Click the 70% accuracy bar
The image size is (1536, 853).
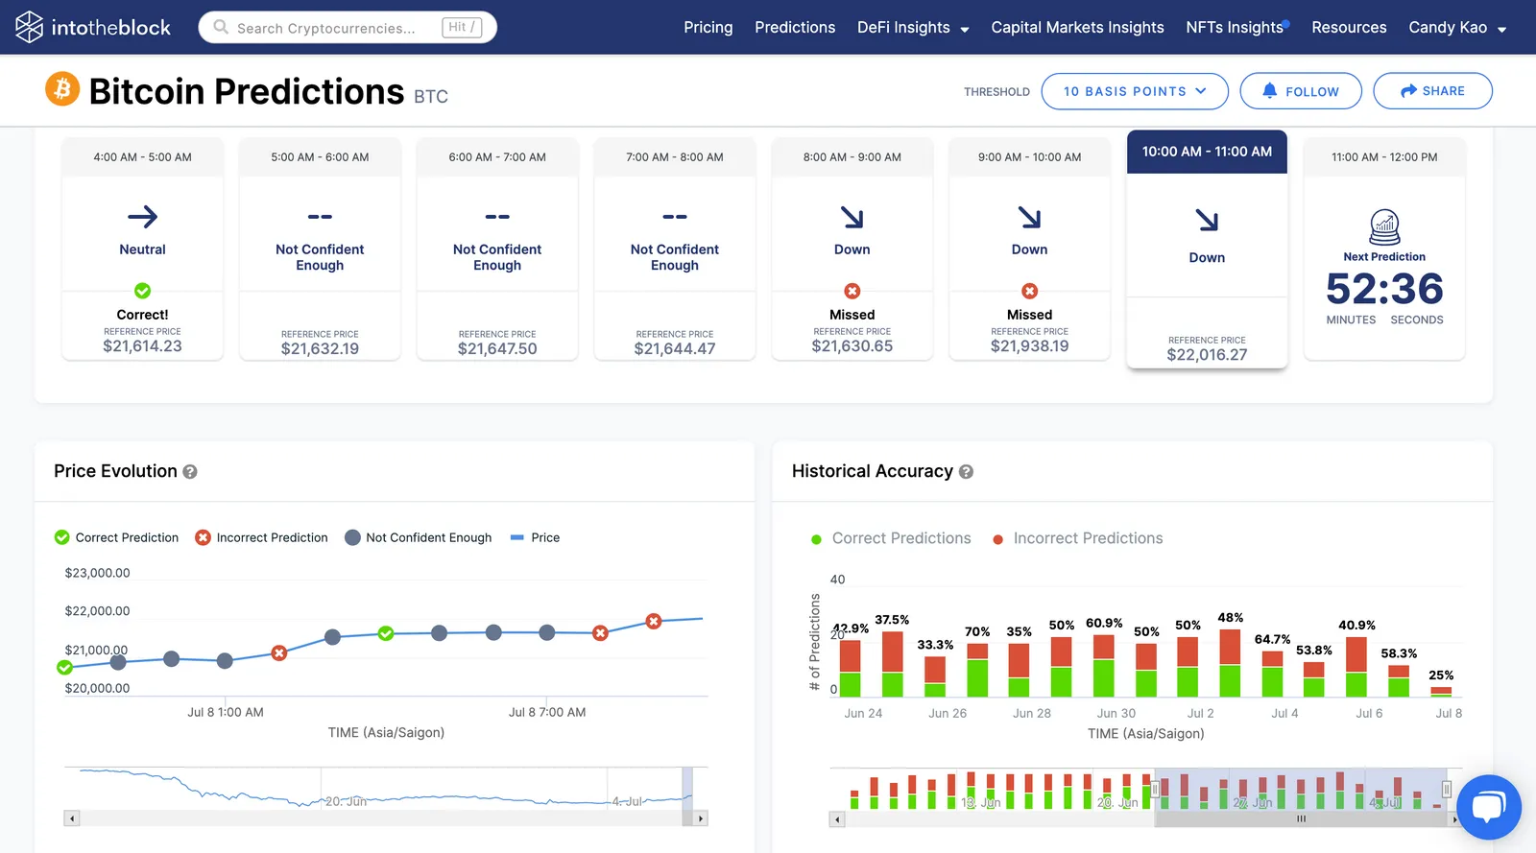click(977, 670)
